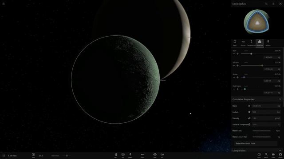This screenshot has width=284, height=159.
Task: Increase Iron amount with plus button
Action: 237,54
